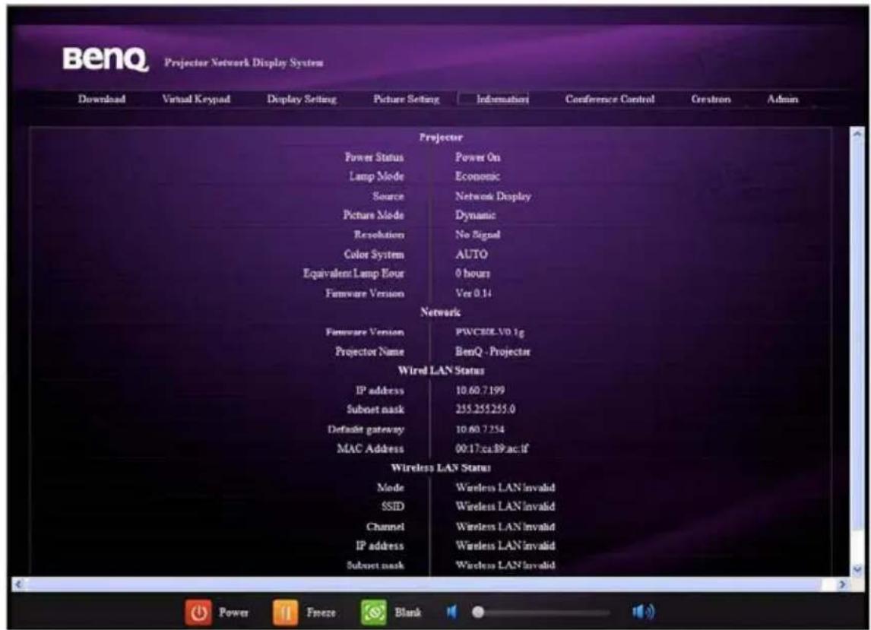
Task: Click the green Blank icon
Action: (374, 613)
